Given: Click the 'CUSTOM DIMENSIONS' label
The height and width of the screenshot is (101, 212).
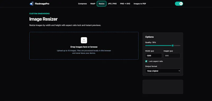Looking at the screenshot, I should (x=39, y=14).
